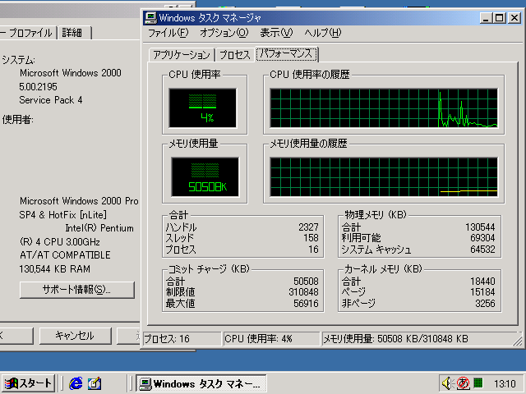
Task: Click the Windows タスク マネージャ taskbar button
Action: [201, 383]
